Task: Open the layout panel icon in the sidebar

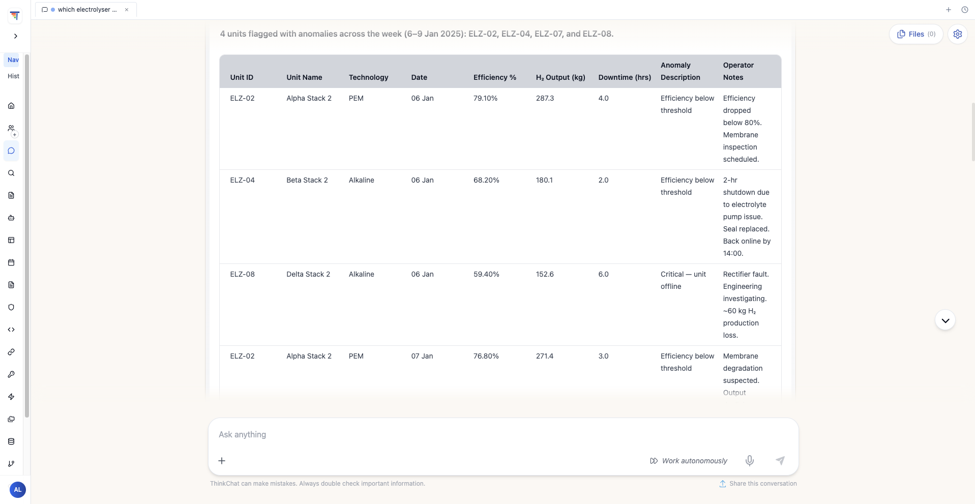Action: click(11, 240)
